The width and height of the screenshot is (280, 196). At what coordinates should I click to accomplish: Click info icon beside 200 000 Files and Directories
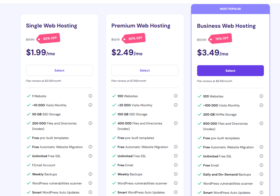90,123
